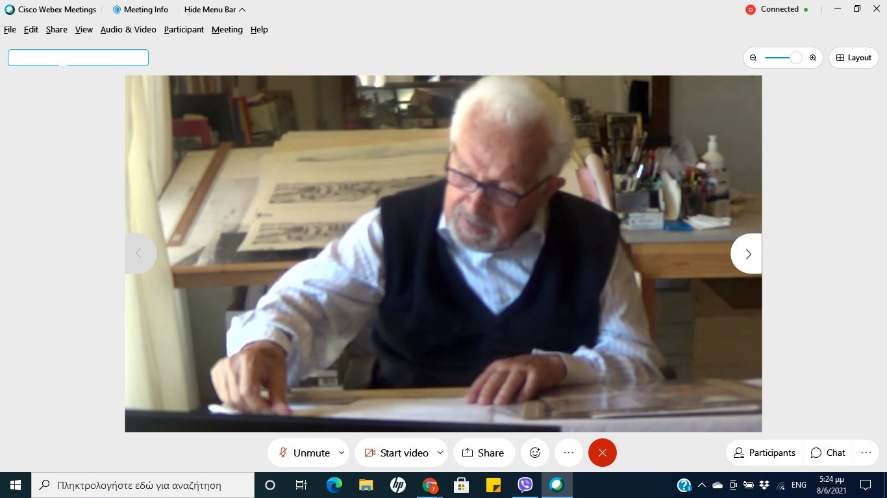Click the zoom out magnifier icon
Viewport: 887px width, 498px height.
click(x=753, y=58)
